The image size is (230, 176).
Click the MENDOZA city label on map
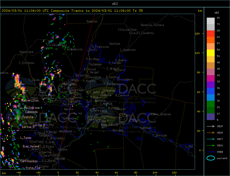(68, 84)
